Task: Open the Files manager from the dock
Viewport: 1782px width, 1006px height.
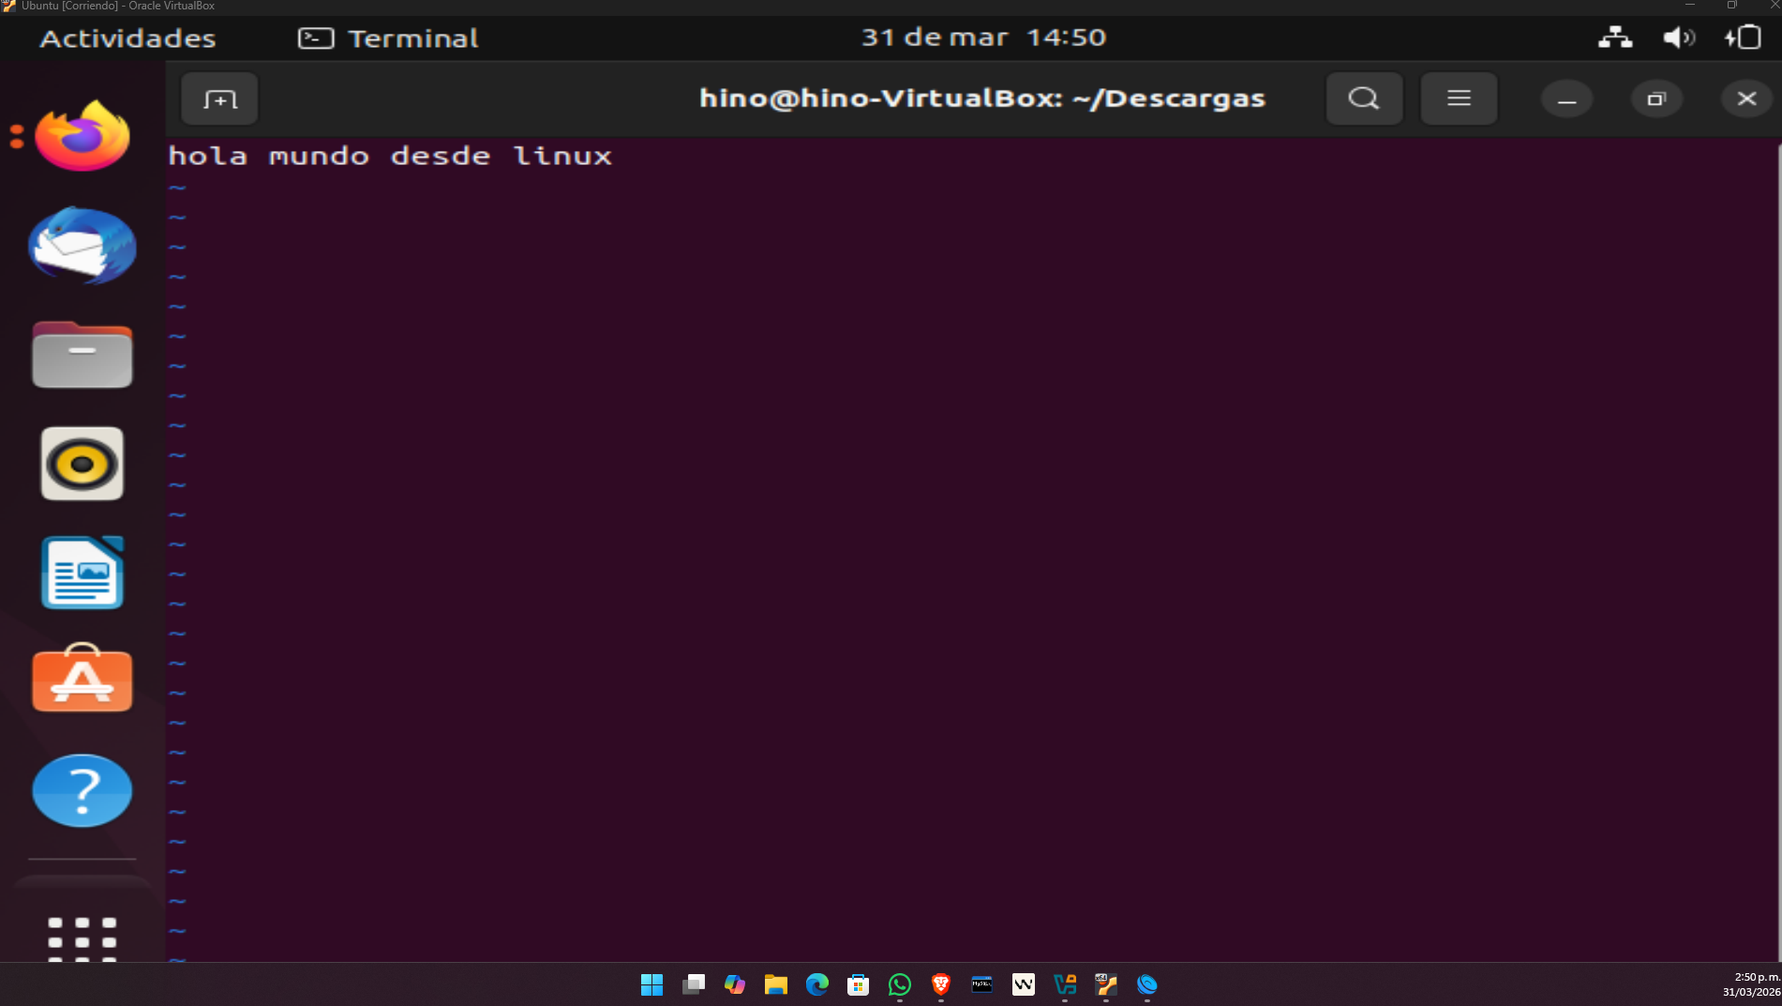Action: pyautogui.click(x=82, y=354)
